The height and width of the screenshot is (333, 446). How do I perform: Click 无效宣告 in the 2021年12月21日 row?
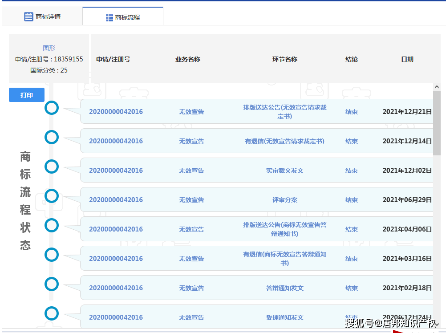click(191, 112)
